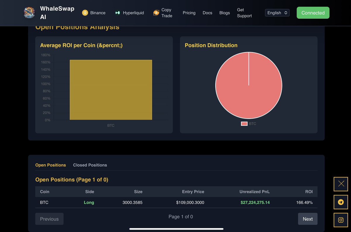Open the Instagram social icon
Viewport: 351px width, 232px height.
point(341,220)
